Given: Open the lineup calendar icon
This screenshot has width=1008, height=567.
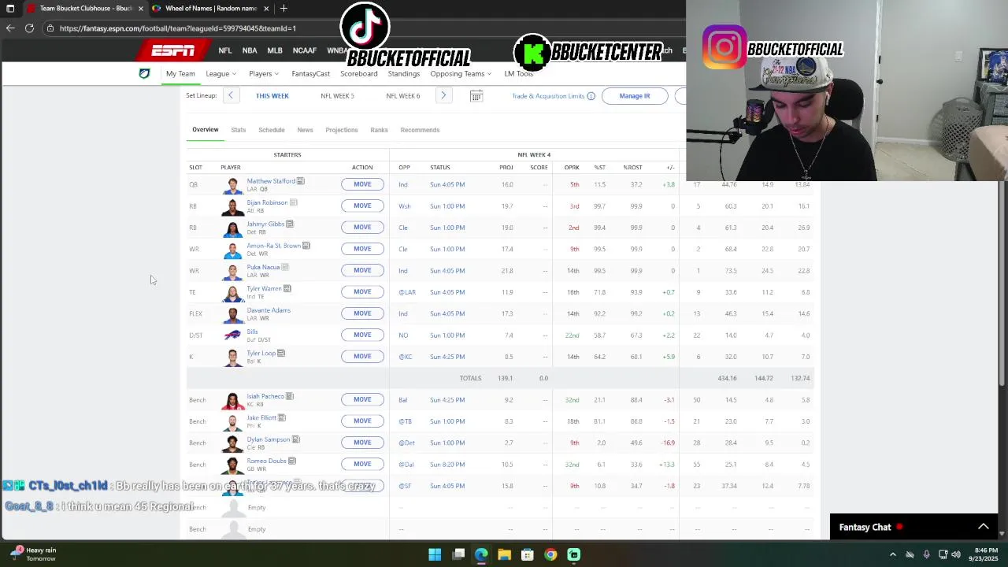Looking at the screenshot, I should [476, 96].
